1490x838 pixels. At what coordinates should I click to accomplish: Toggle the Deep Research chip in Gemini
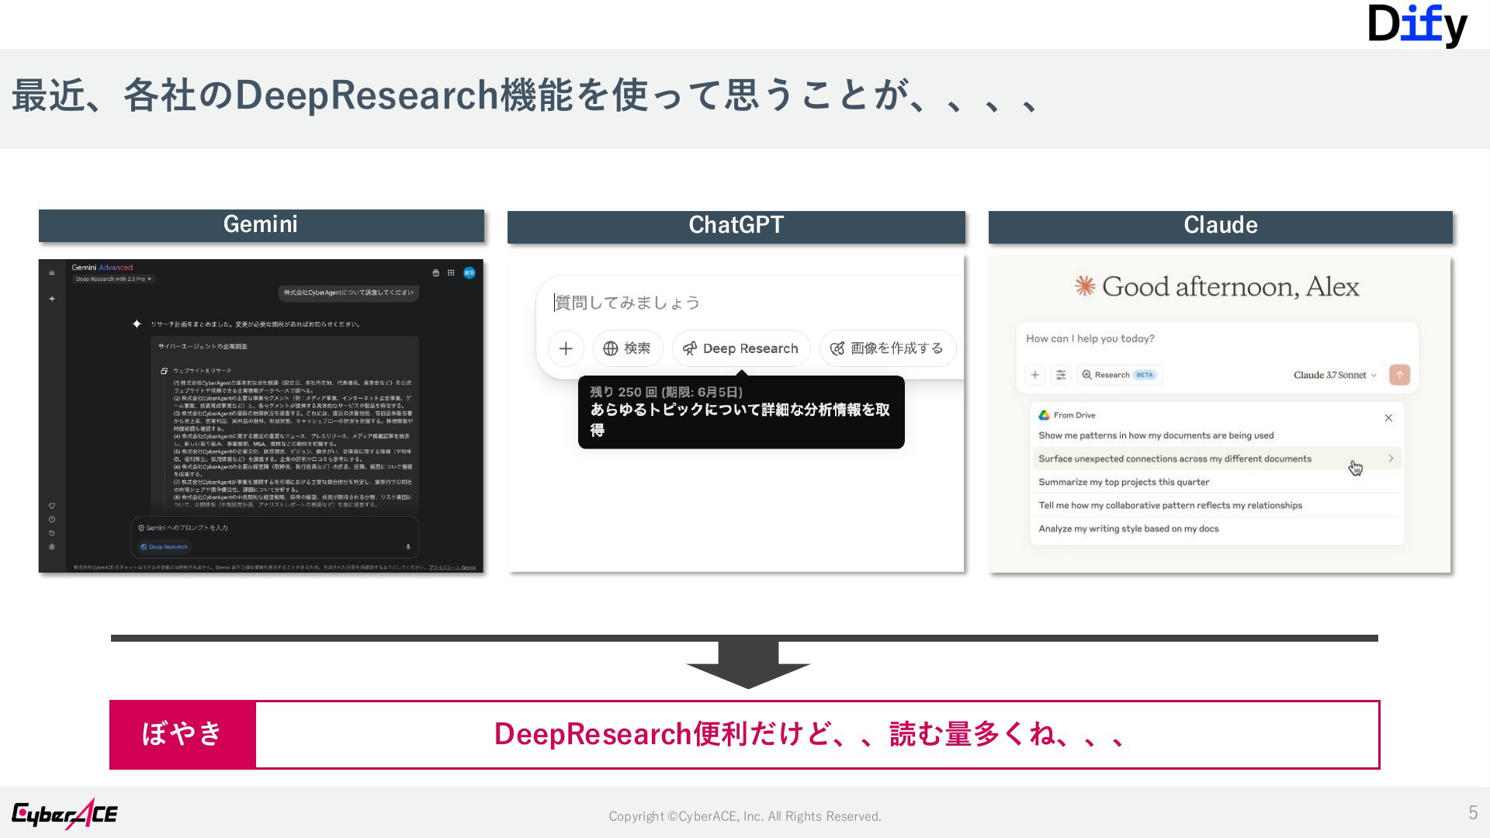tap(165, 547)
